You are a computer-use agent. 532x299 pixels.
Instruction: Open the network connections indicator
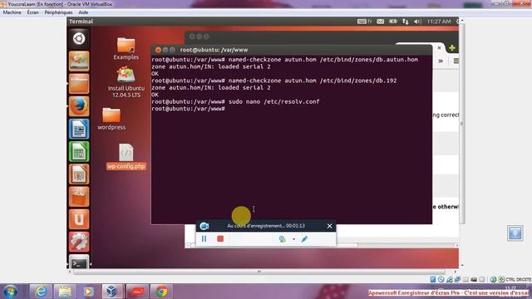[x=406, y=22]
